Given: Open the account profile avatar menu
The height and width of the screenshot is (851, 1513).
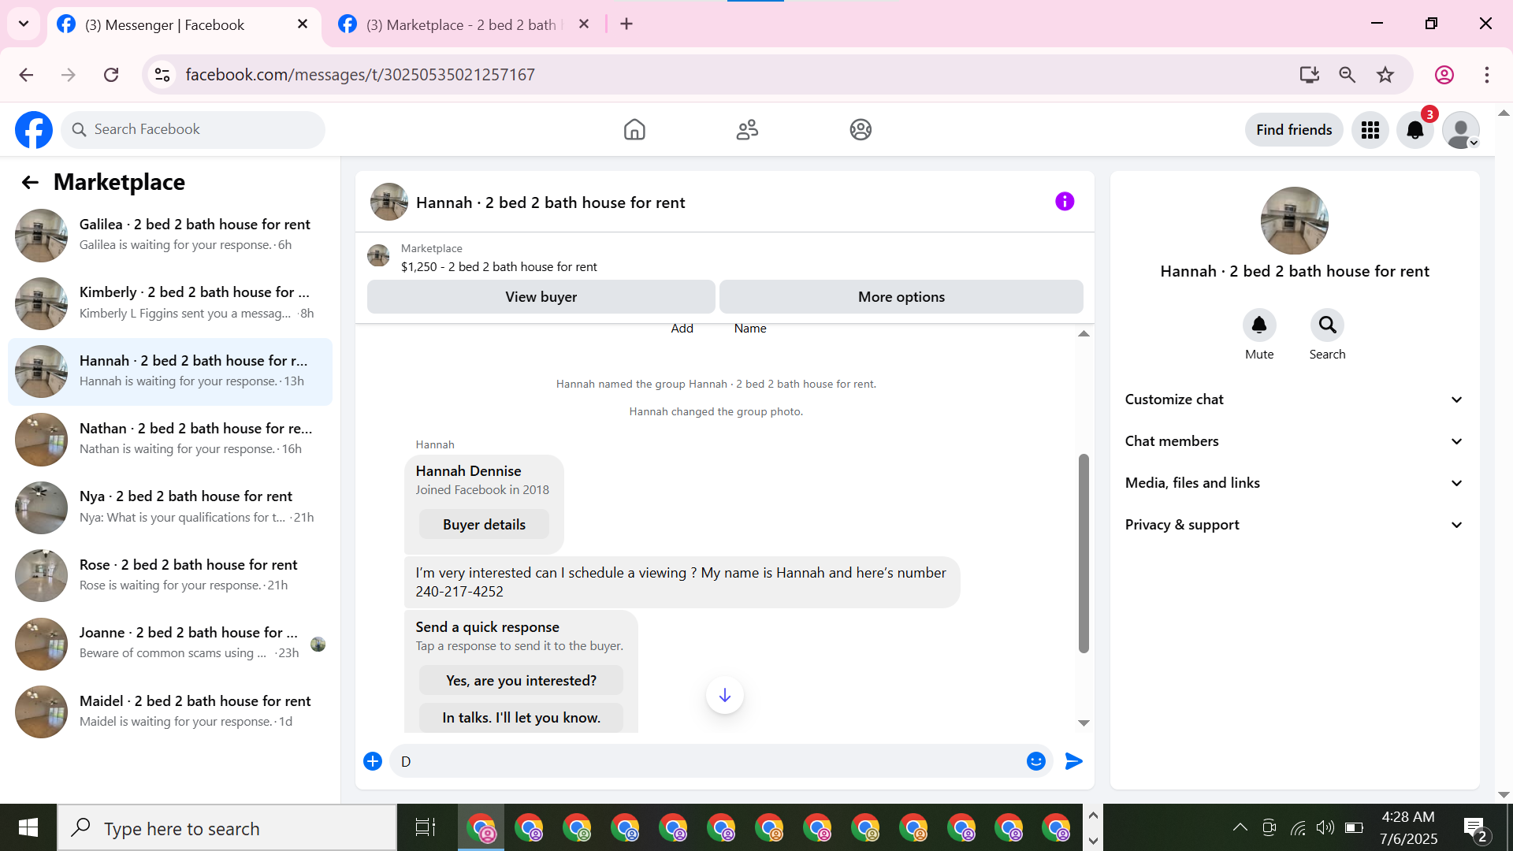Looking at the screenshot, I should 1461,130.
